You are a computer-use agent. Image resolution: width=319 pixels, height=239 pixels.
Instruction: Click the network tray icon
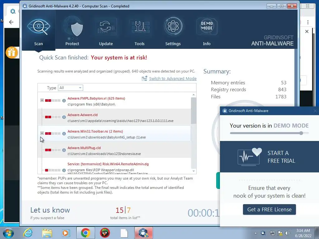point(272,233)
